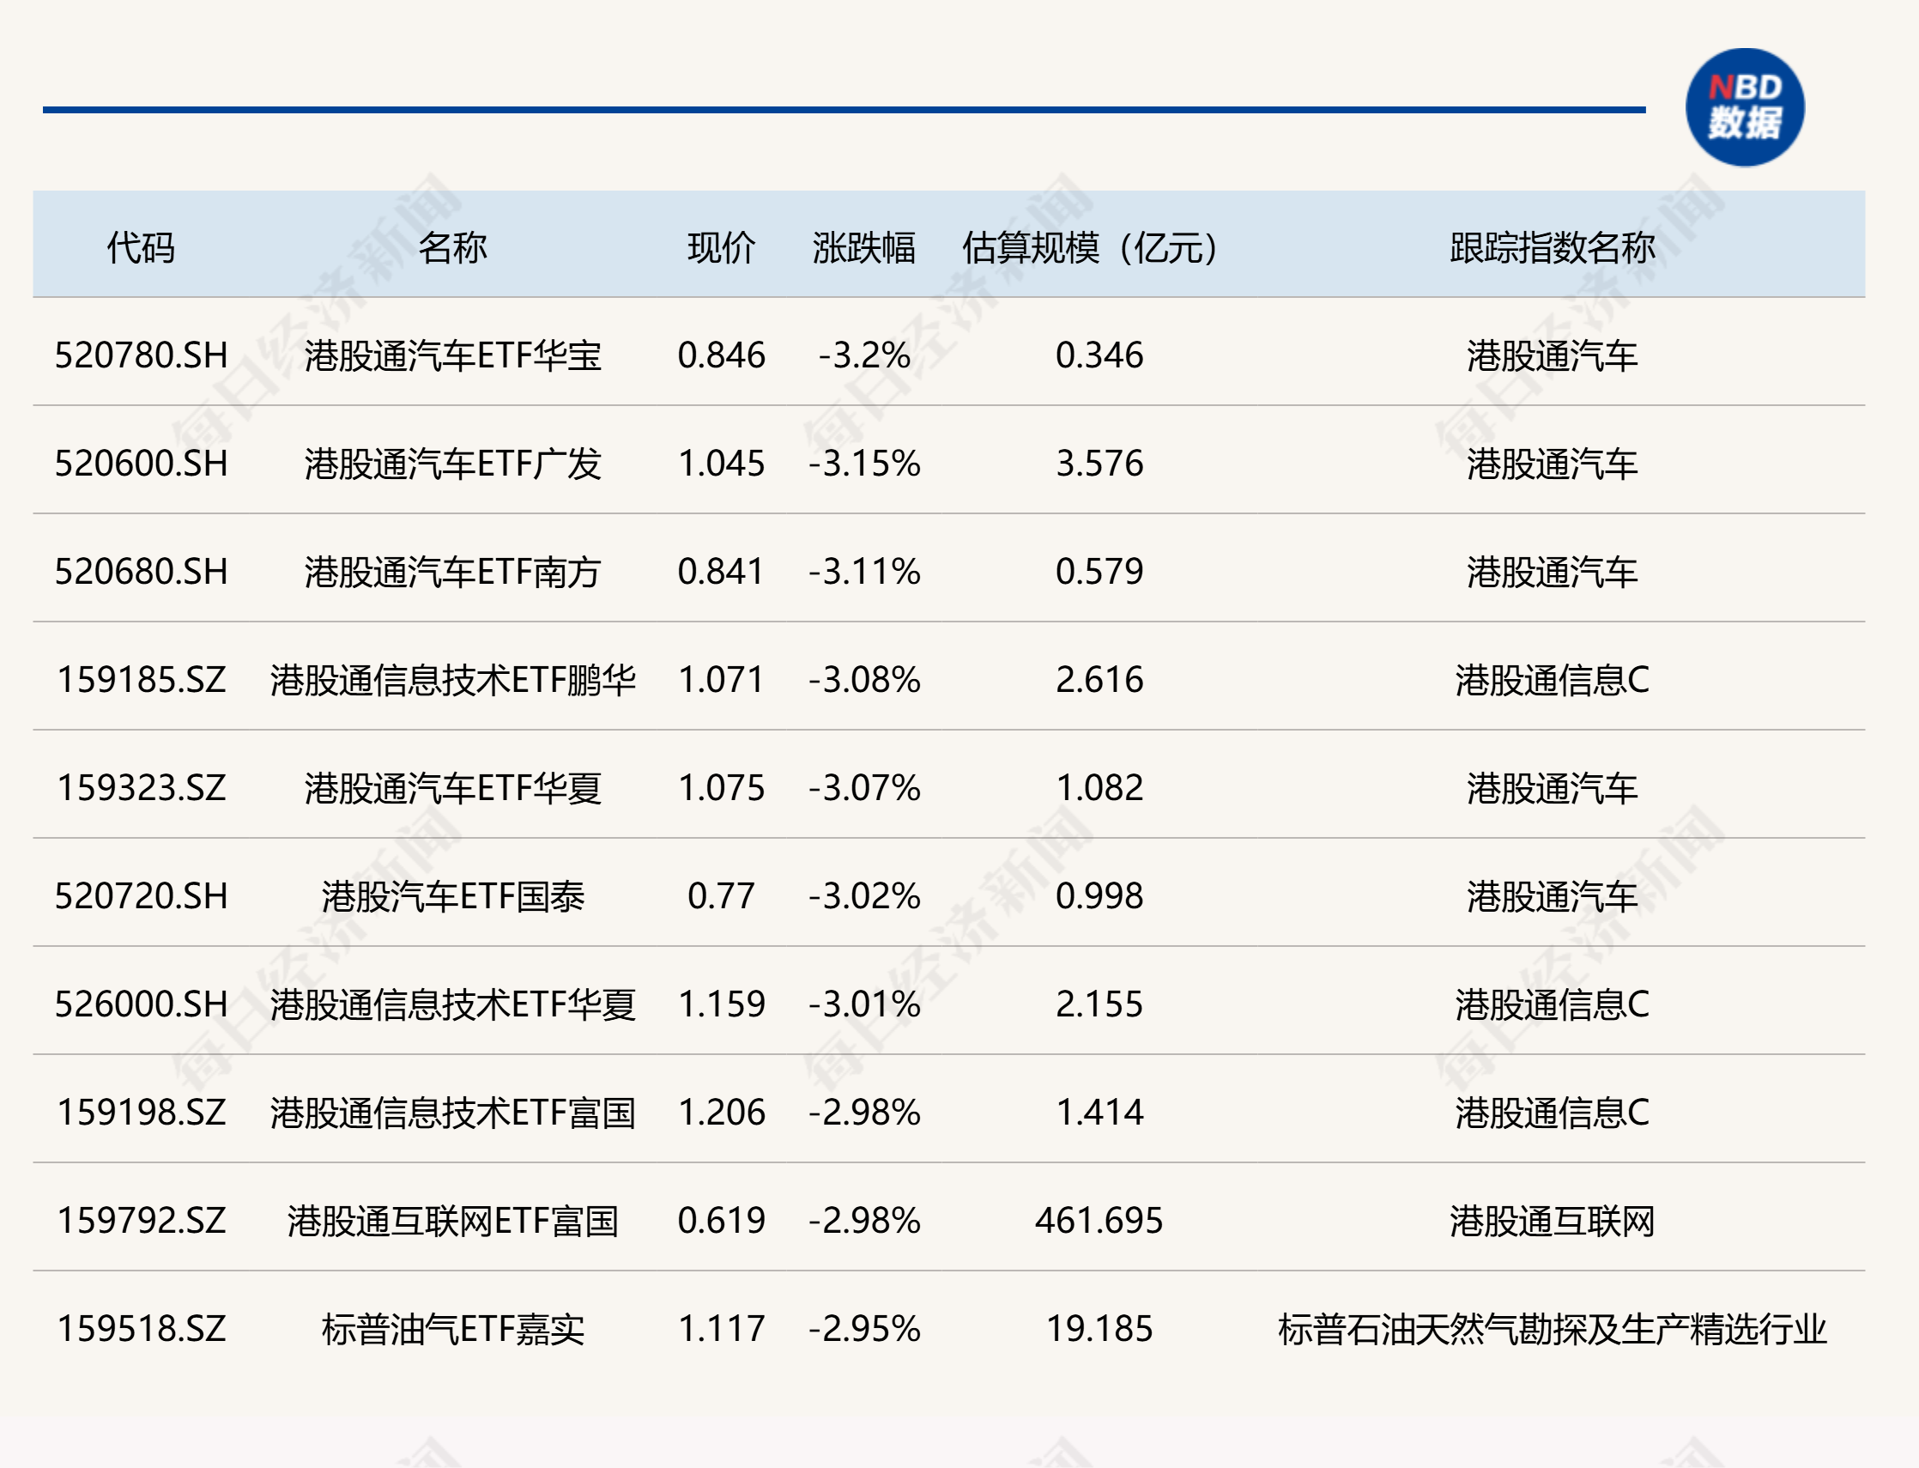Select code 159792.SZ

(x=141, y=1221)
